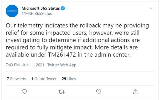Open the share tweet icon
The width and height of the screenshot is (160, 100).
coord(136,92)
